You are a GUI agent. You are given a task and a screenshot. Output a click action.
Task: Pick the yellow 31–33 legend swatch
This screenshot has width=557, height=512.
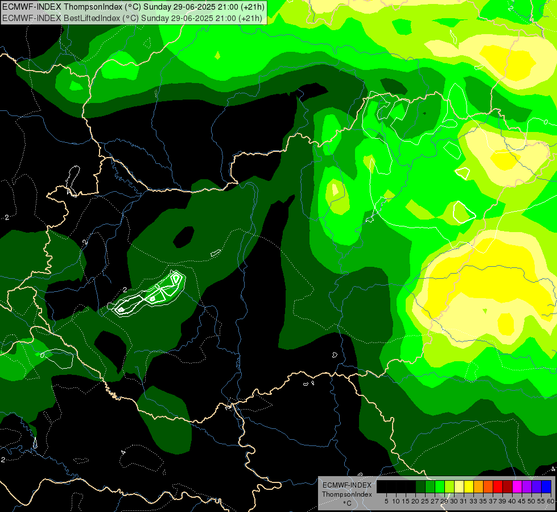point(469,486)
